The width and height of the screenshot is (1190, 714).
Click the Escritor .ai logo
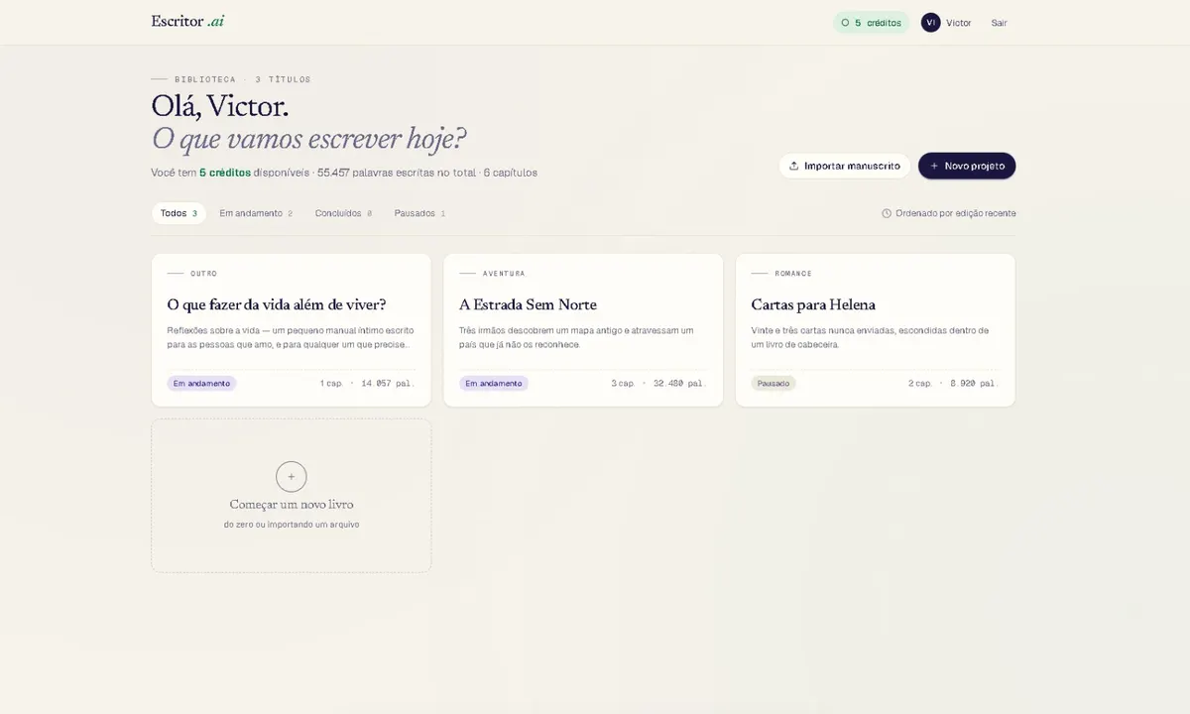[187, 21]
